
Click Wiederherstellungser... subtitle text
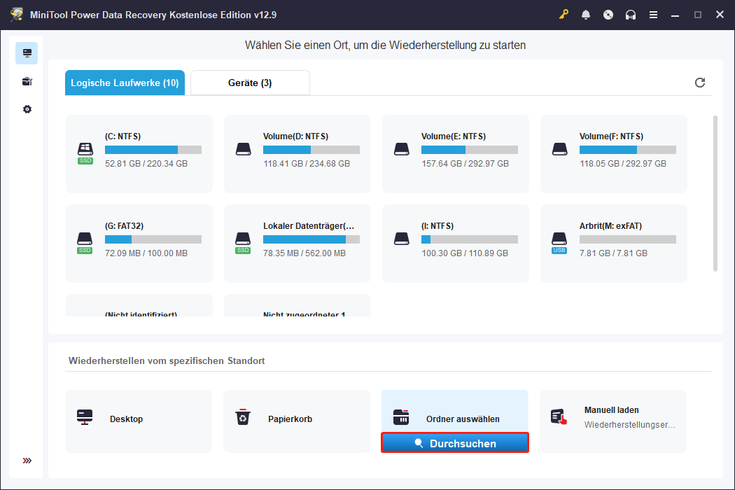629,425
